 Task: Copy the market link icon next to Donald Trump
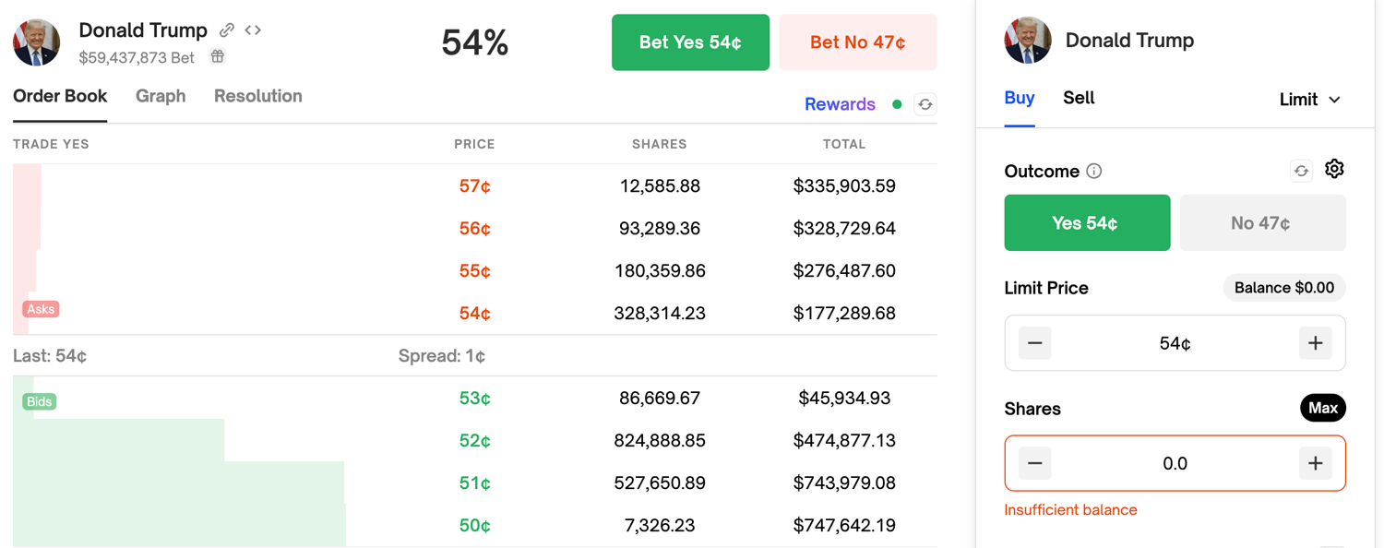click(x=226, y=30)
